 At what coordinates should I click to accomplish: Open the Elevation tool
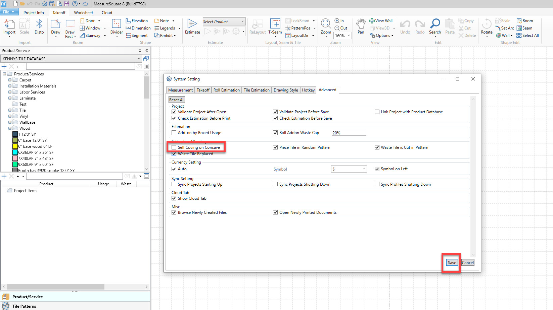point(137,21)
